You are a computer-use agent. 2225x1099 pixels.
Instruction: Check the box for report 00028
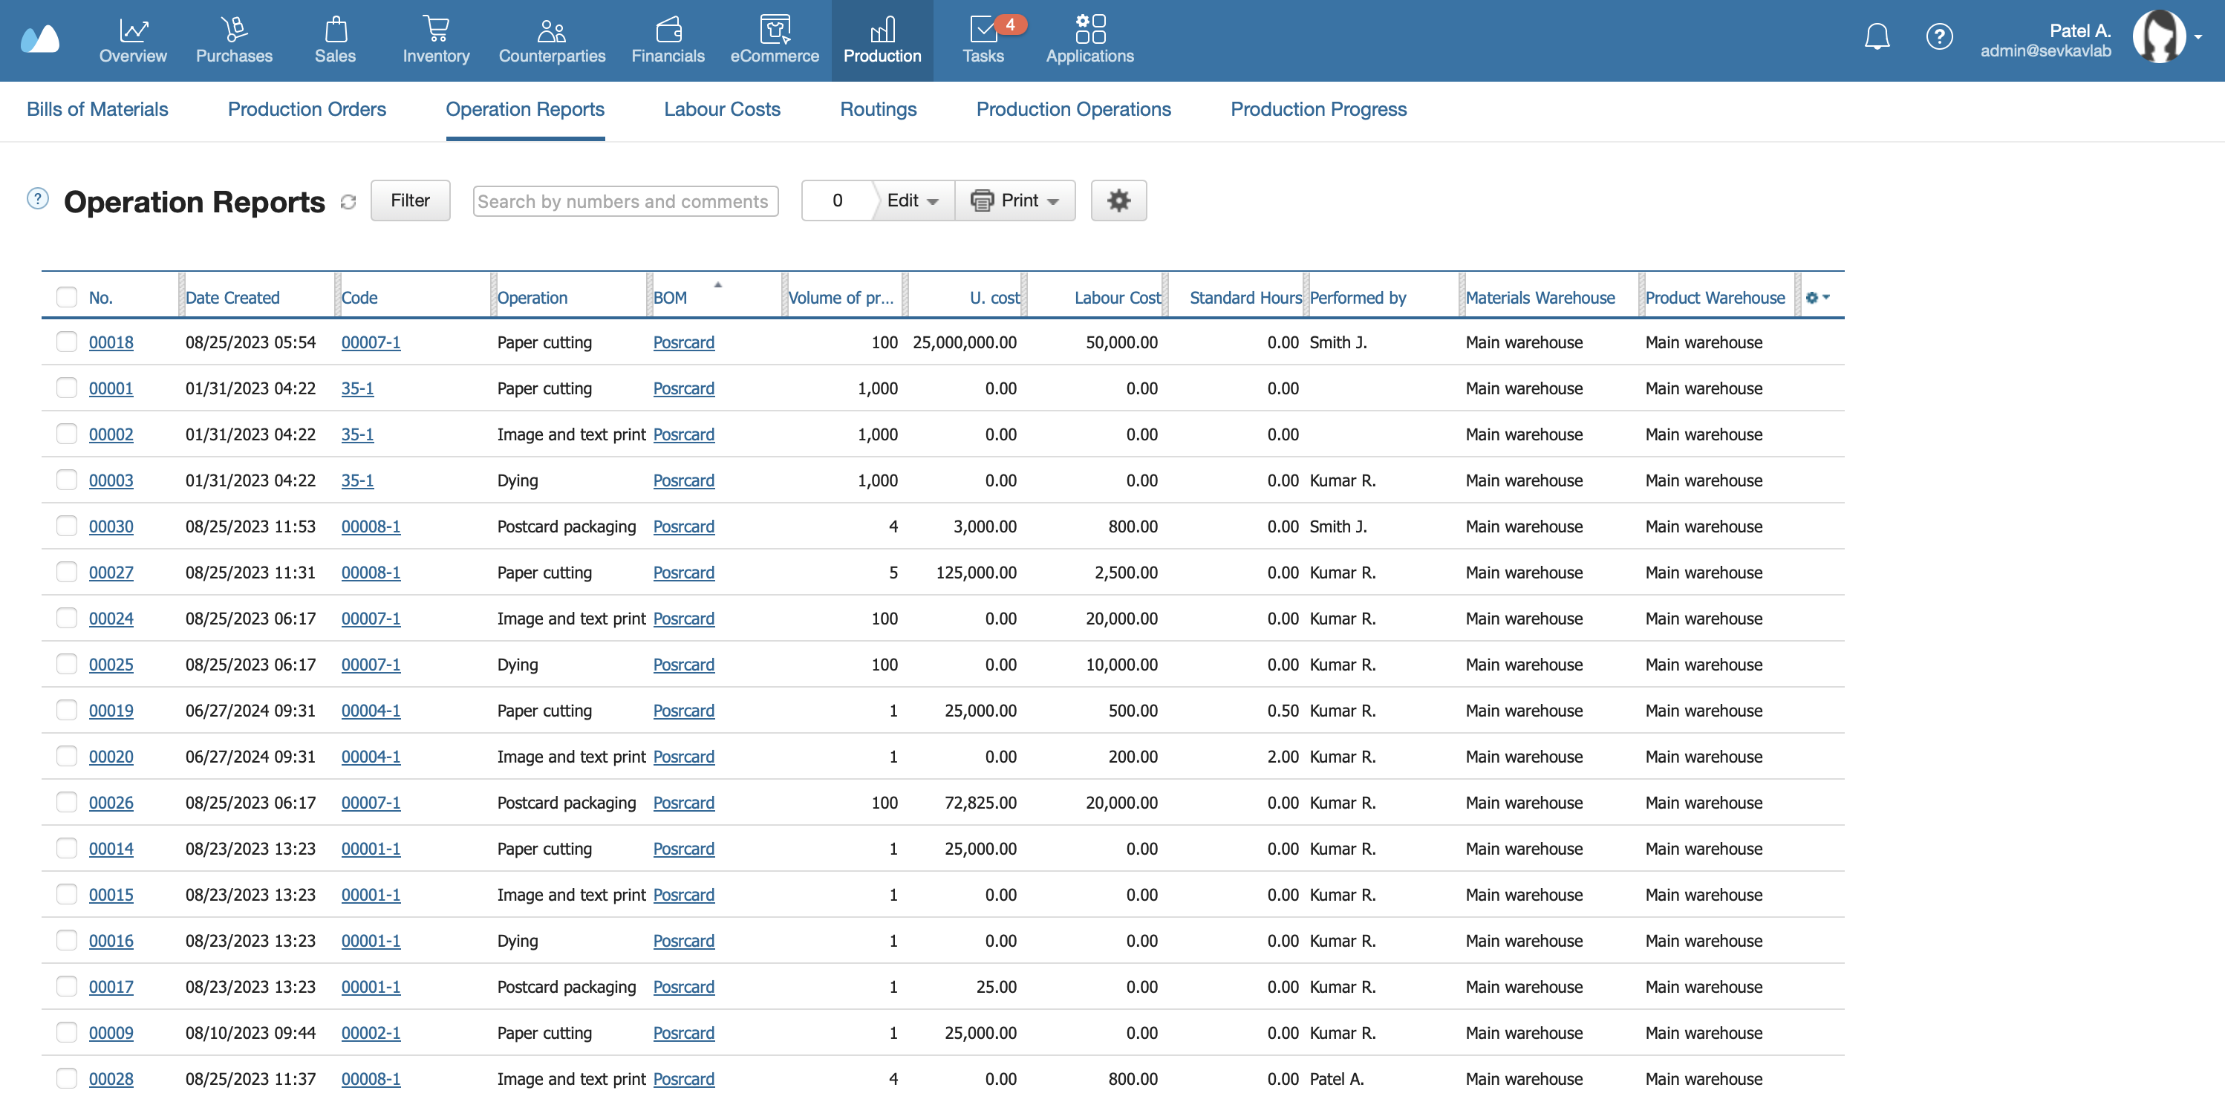67,1078
